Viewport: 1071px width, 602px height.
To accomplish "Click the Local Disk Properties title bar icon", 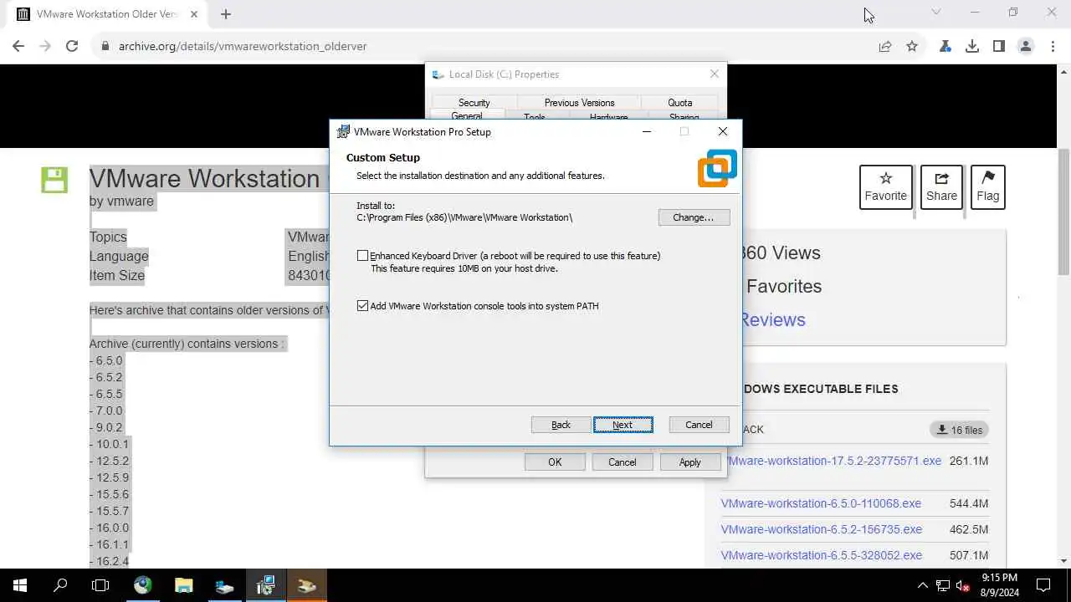I will click(x=438, y=74).
